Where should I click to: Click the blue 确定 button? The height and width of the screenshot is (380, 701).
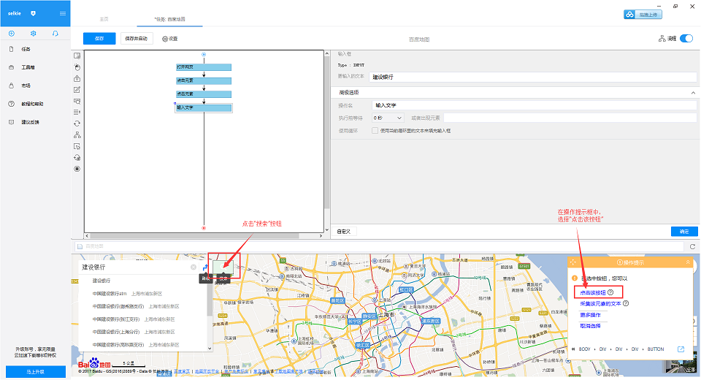pyautogui.click(x=684, y=232)
